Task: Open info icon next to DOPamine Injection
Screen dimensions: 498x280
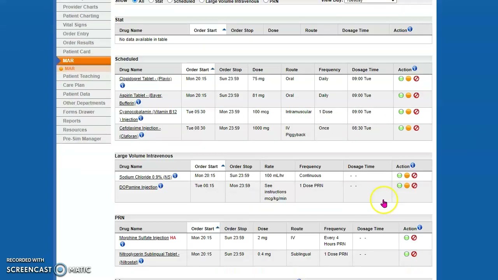Action: (161, 186)
